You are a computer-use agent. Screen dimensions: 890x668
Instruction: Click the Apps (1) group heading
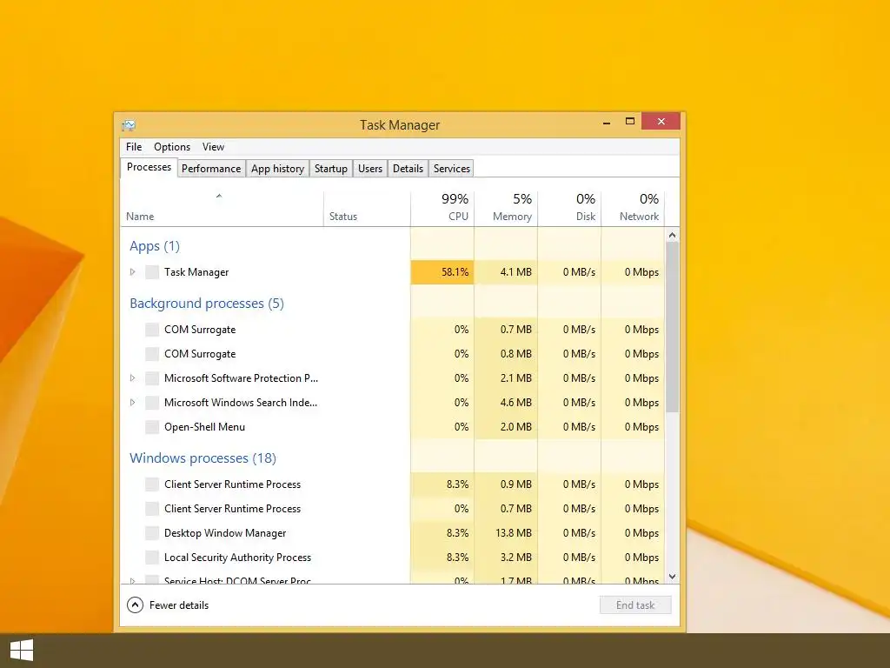pos(155,246)
